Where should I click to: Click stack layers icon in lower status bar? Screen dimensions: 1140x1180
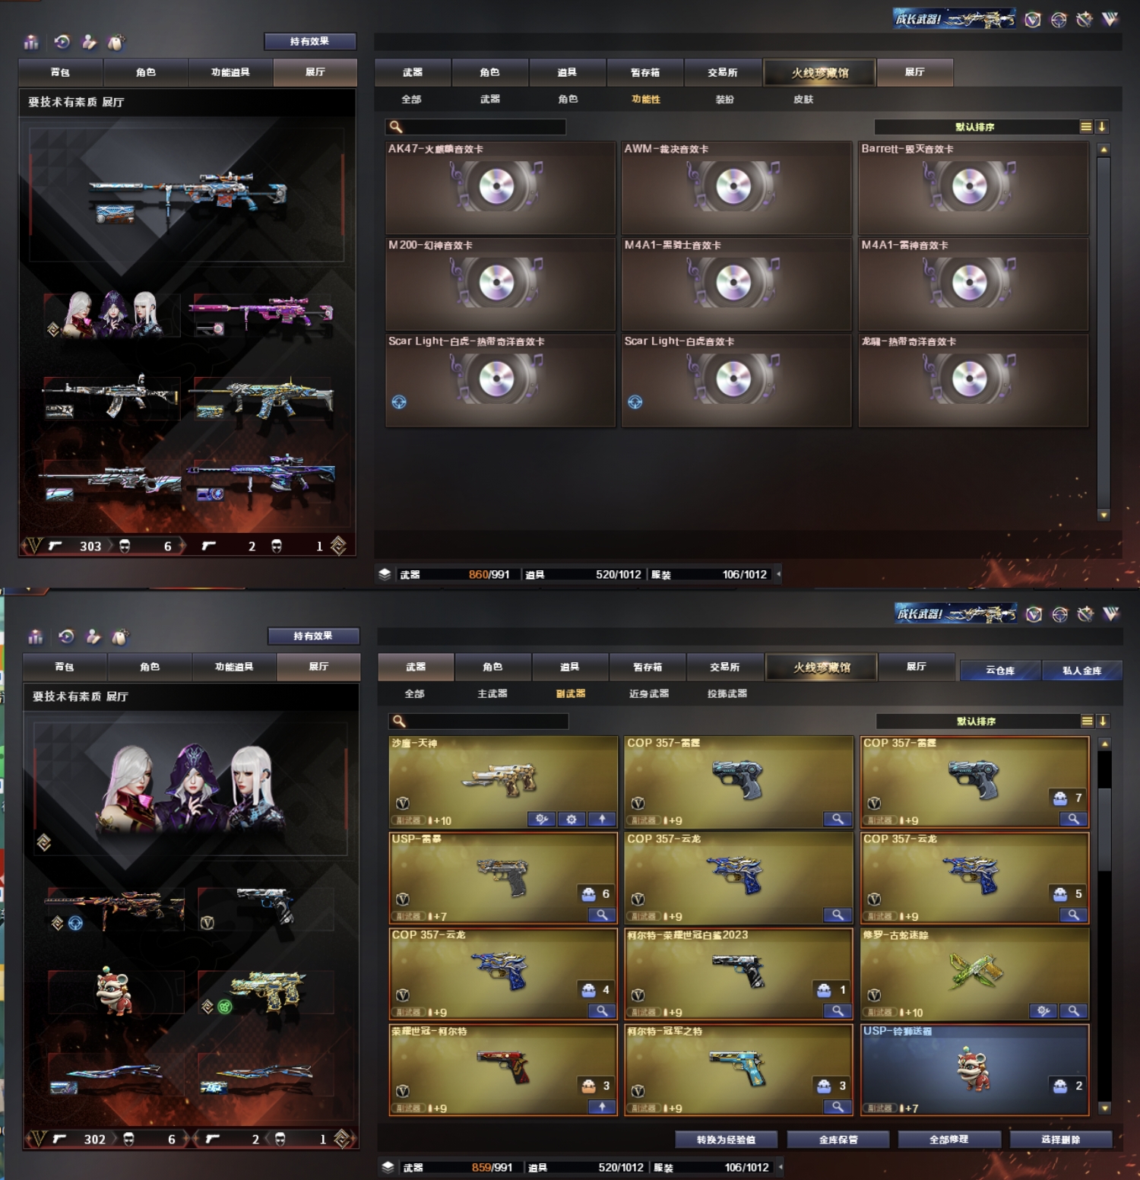click(388, 1167)
